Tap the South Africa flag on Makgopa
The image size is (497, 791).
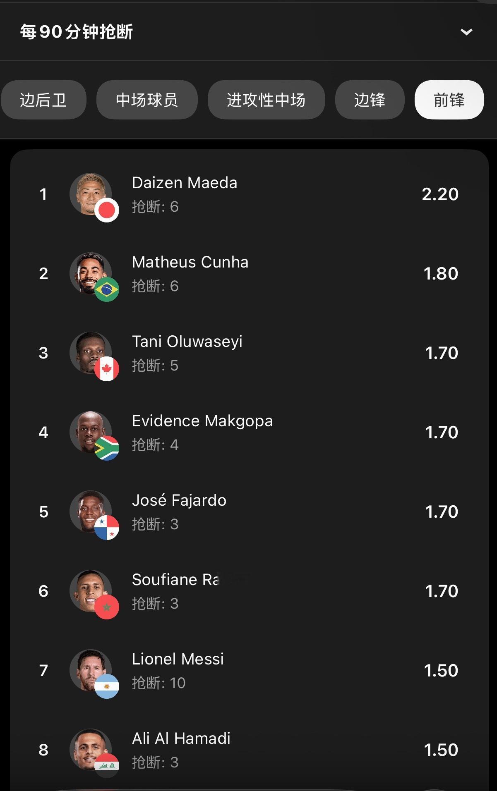click(107, 448)
